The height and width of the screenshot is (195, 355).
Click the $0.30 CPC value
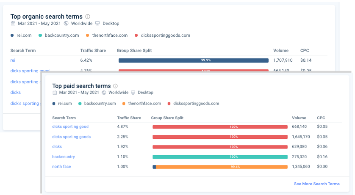[x=322, y=167]
